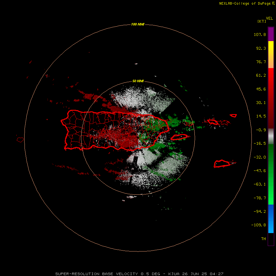Click the -78.7 legend value

[260, 198]
